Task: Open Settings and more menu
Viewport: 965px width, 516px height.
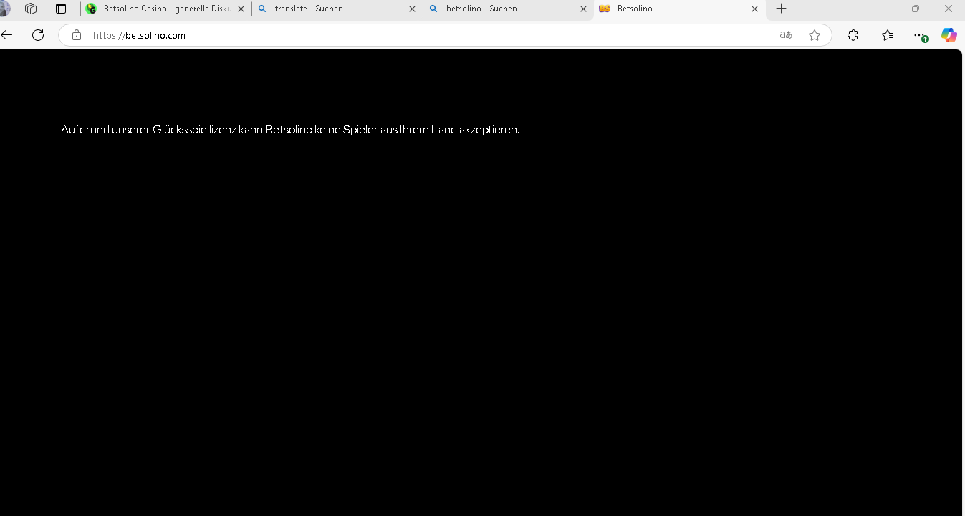Action: click(920, 35)
